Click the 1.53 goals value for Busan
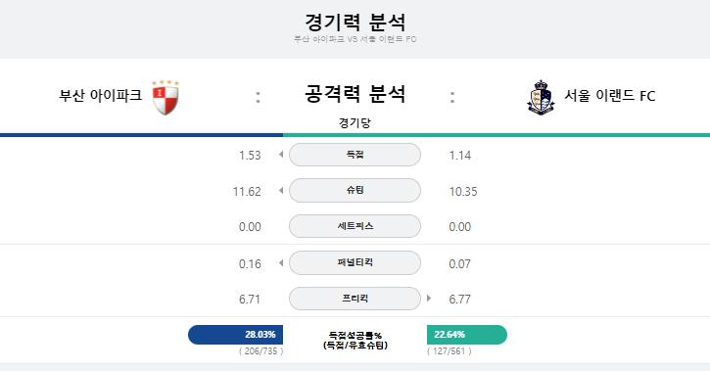Viewport: 710px width, 371px height. click(250, 156)
